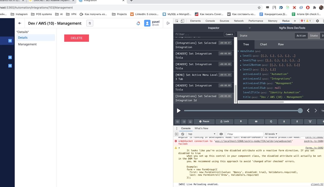Select the left panel layout icon
Viewport: 324px width, 187px height.
click(x=178, y=121)
